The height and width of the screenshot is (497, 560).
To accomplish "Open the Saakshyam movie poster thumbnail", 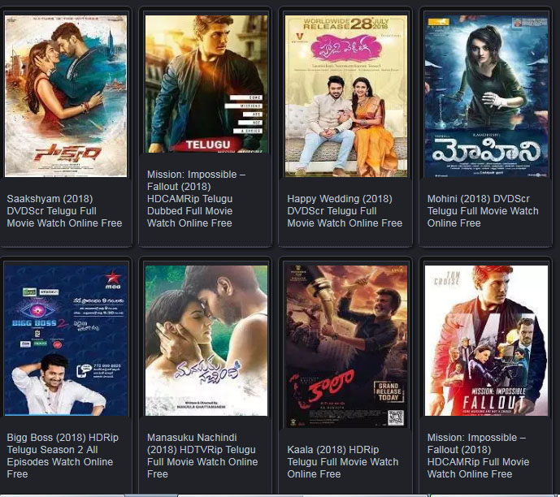I will [x=66, y=96].
